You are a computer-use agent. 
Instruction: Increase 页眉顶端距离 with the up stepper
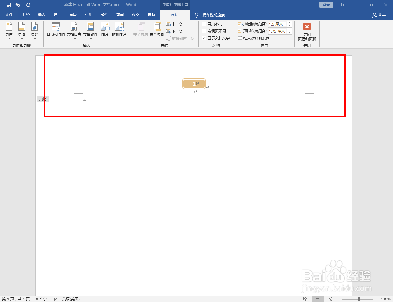pos(289,22)
